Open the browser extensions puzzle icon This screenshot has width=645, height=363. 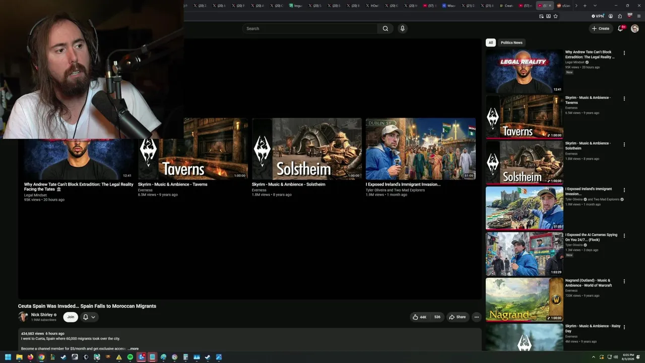pyautogui.click(x=620, y=16)
